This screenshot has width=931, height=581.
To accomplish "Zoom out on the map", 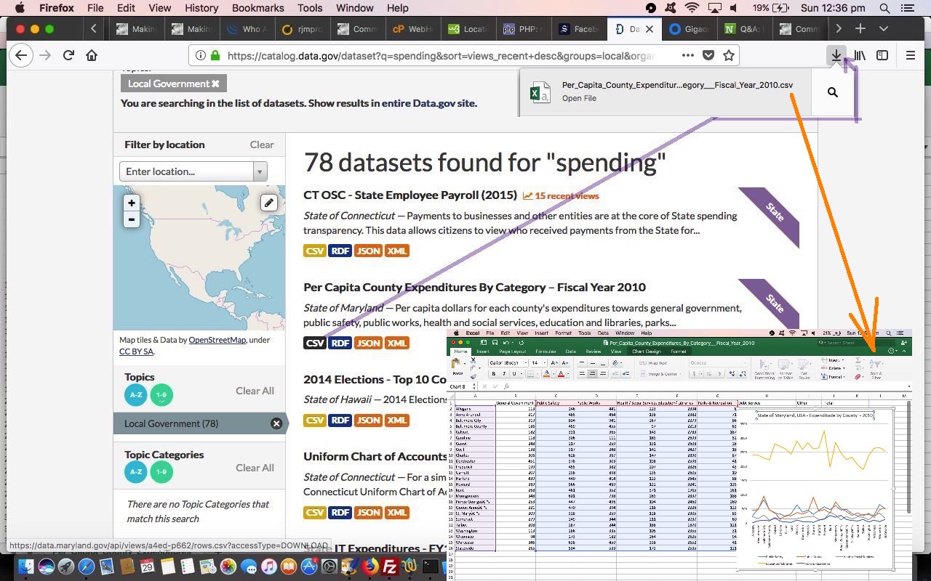I will click(132, 219).
